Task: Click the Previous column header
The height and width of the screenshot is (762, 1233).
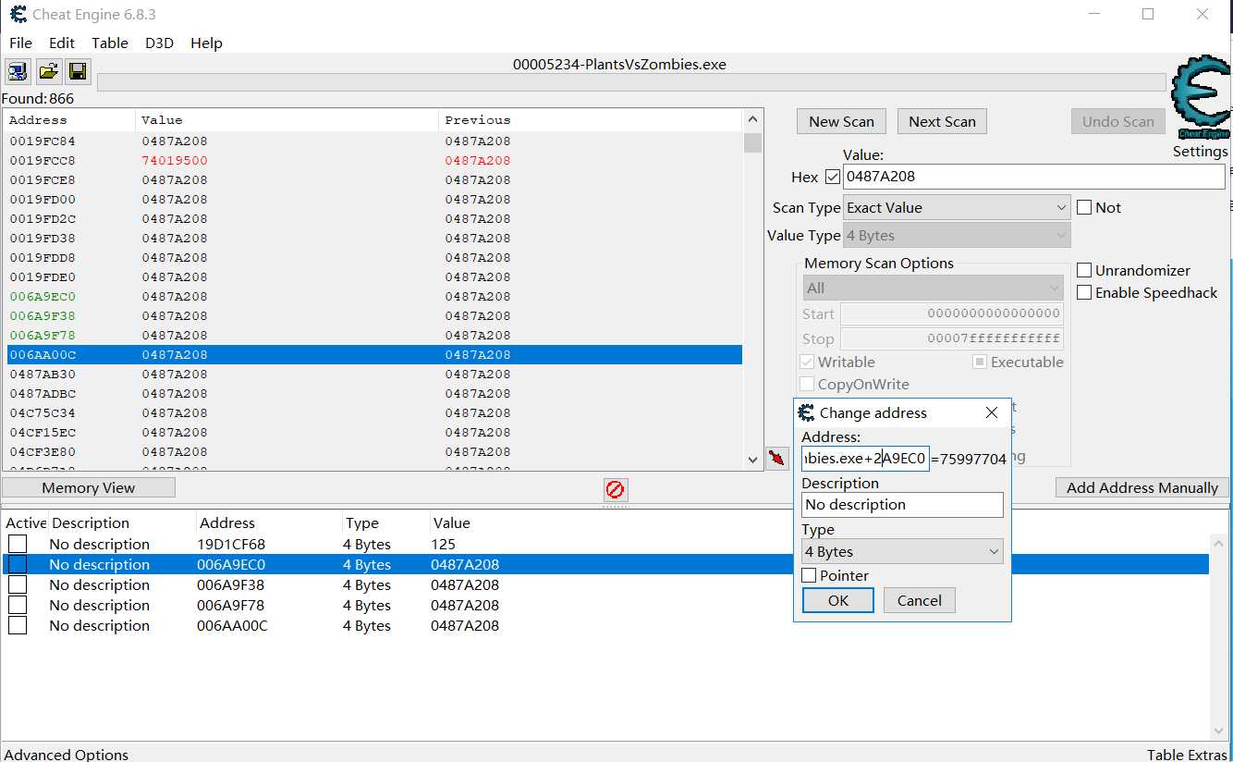Action: point(591,119)
